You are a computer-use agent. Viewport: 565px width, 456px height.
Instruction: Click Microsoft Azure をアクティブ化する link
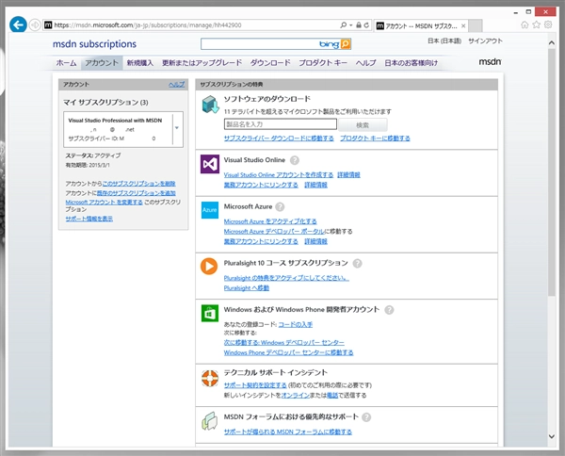270,221
